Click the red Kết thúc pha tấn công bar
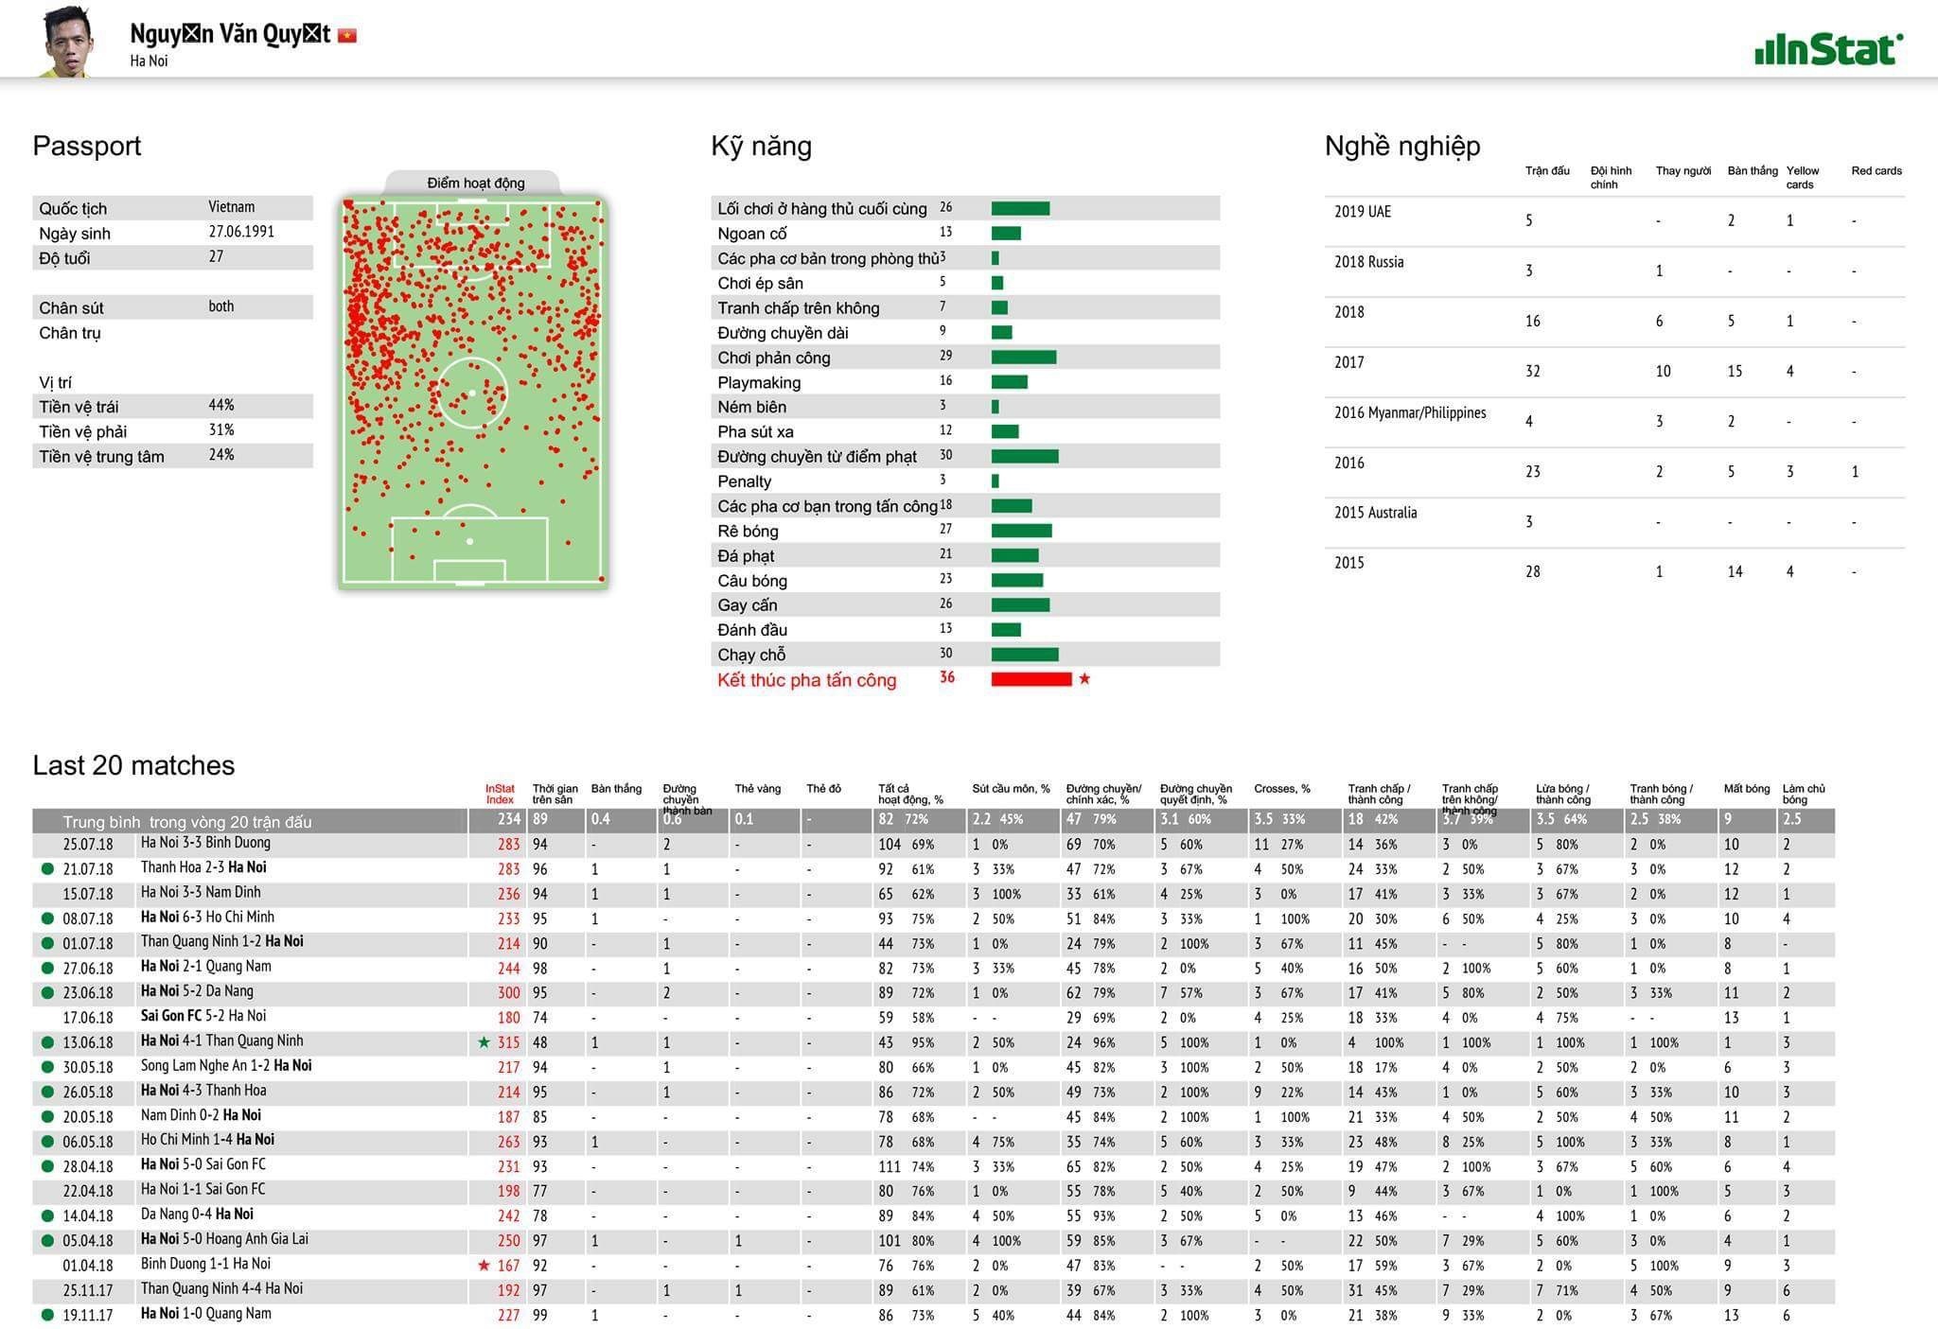The width and height of the screenshot is (1938, 1329). point(1031,679)
